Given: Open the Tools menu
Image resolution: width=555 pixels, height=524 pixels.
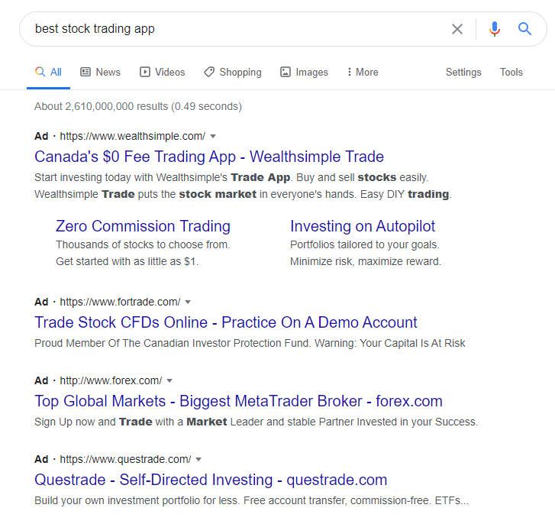Looking at the screenshot, I should (511, 72).
